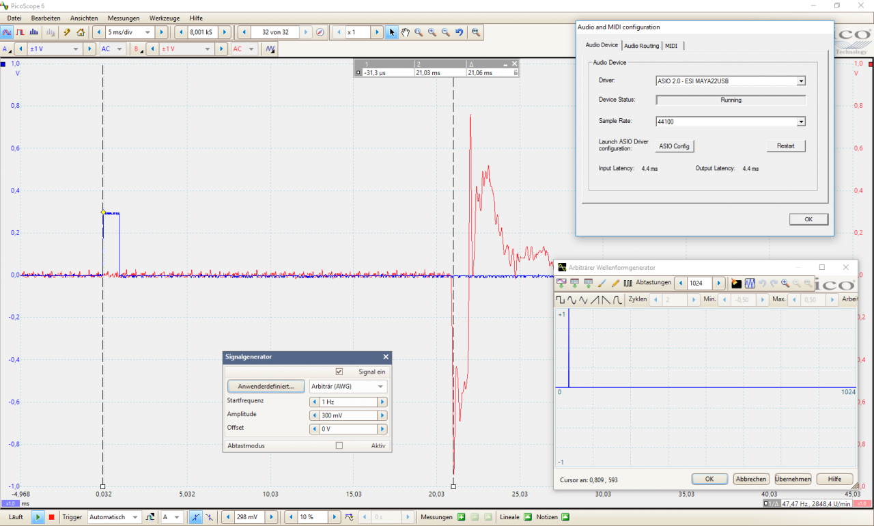
Task: Select falling edge trigger icon
Action: coord(209,517)
